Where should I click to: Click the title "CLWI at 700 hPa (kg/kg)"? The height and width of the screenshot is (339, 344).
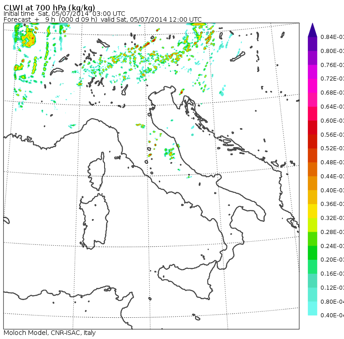click(x=49, y=7)
